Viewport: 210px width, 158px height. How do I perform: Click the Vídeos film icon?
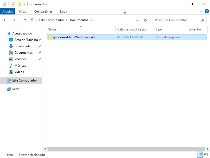pos(11,72)
